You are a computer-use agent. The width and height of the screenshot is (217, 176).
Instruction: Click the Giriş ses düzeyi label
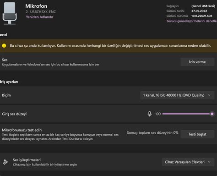click(x=14, y=114)
